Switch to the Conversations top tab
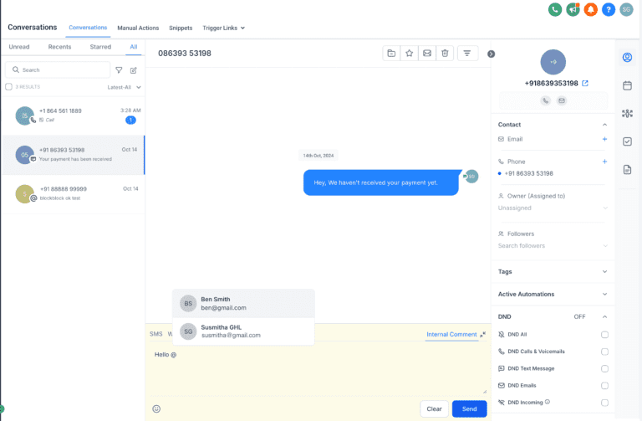The height and width of the screenshot is (421, 642). (88, 28)
